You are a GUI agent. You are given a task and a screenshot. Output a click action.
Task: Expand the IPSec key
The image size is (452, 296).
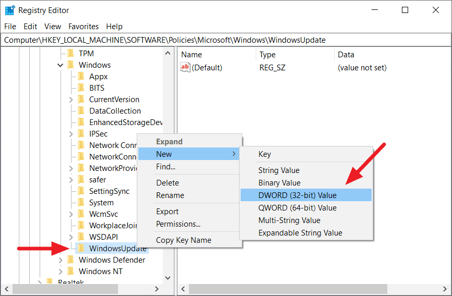click(x=71, y=134)
